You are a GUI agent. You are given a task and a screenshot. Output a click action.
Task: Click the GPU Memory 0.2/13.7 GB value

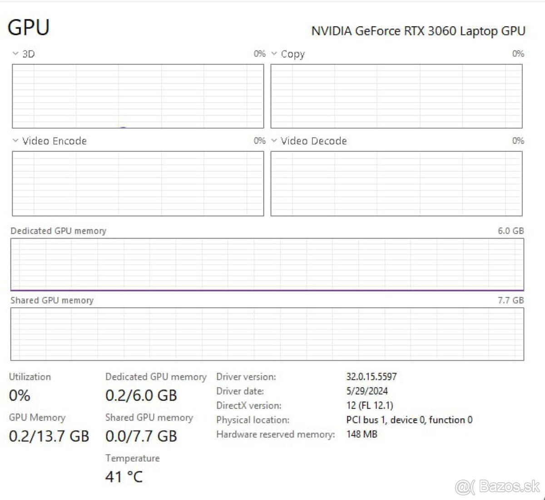(48, 435)
